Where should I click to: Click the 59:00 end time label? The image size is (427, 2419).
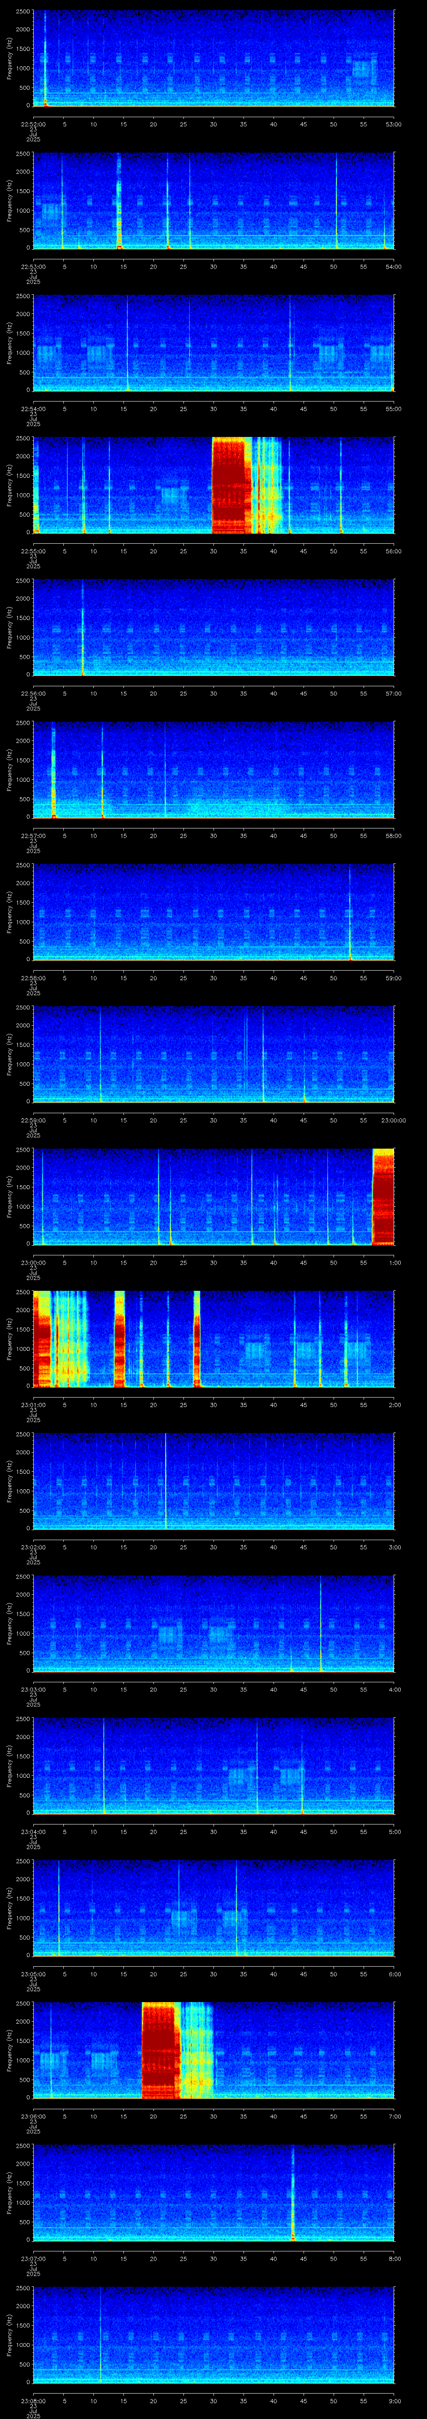pos(394,979)
